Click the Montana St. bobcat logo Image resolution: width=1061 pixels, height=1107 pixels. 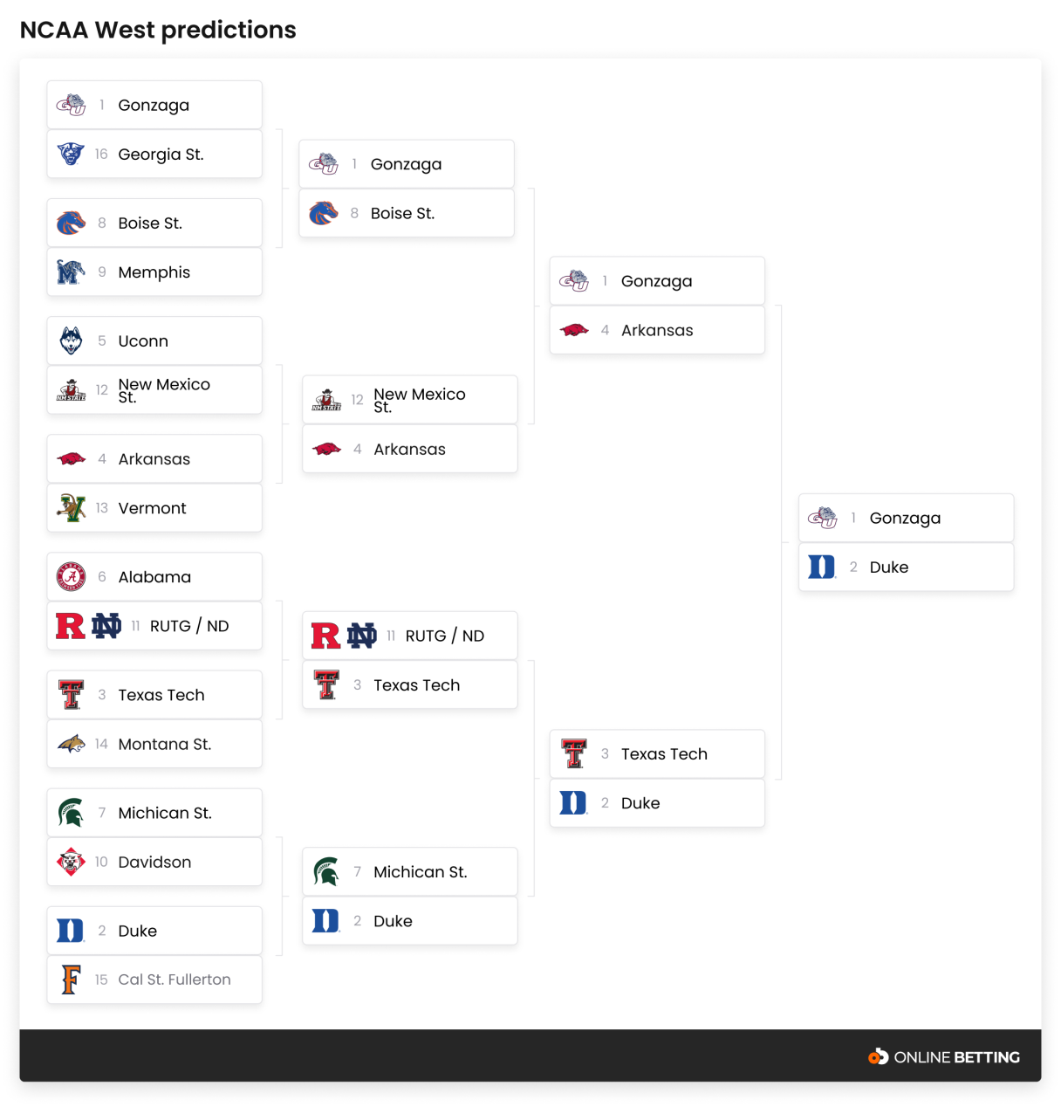[71, 744]
